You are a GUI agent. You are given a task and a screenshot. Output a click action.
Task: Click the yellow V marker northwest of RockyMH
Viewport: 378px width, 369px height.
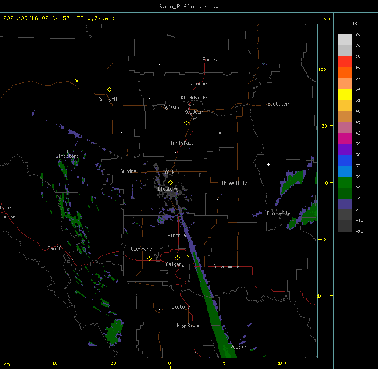tap(77, 81)
